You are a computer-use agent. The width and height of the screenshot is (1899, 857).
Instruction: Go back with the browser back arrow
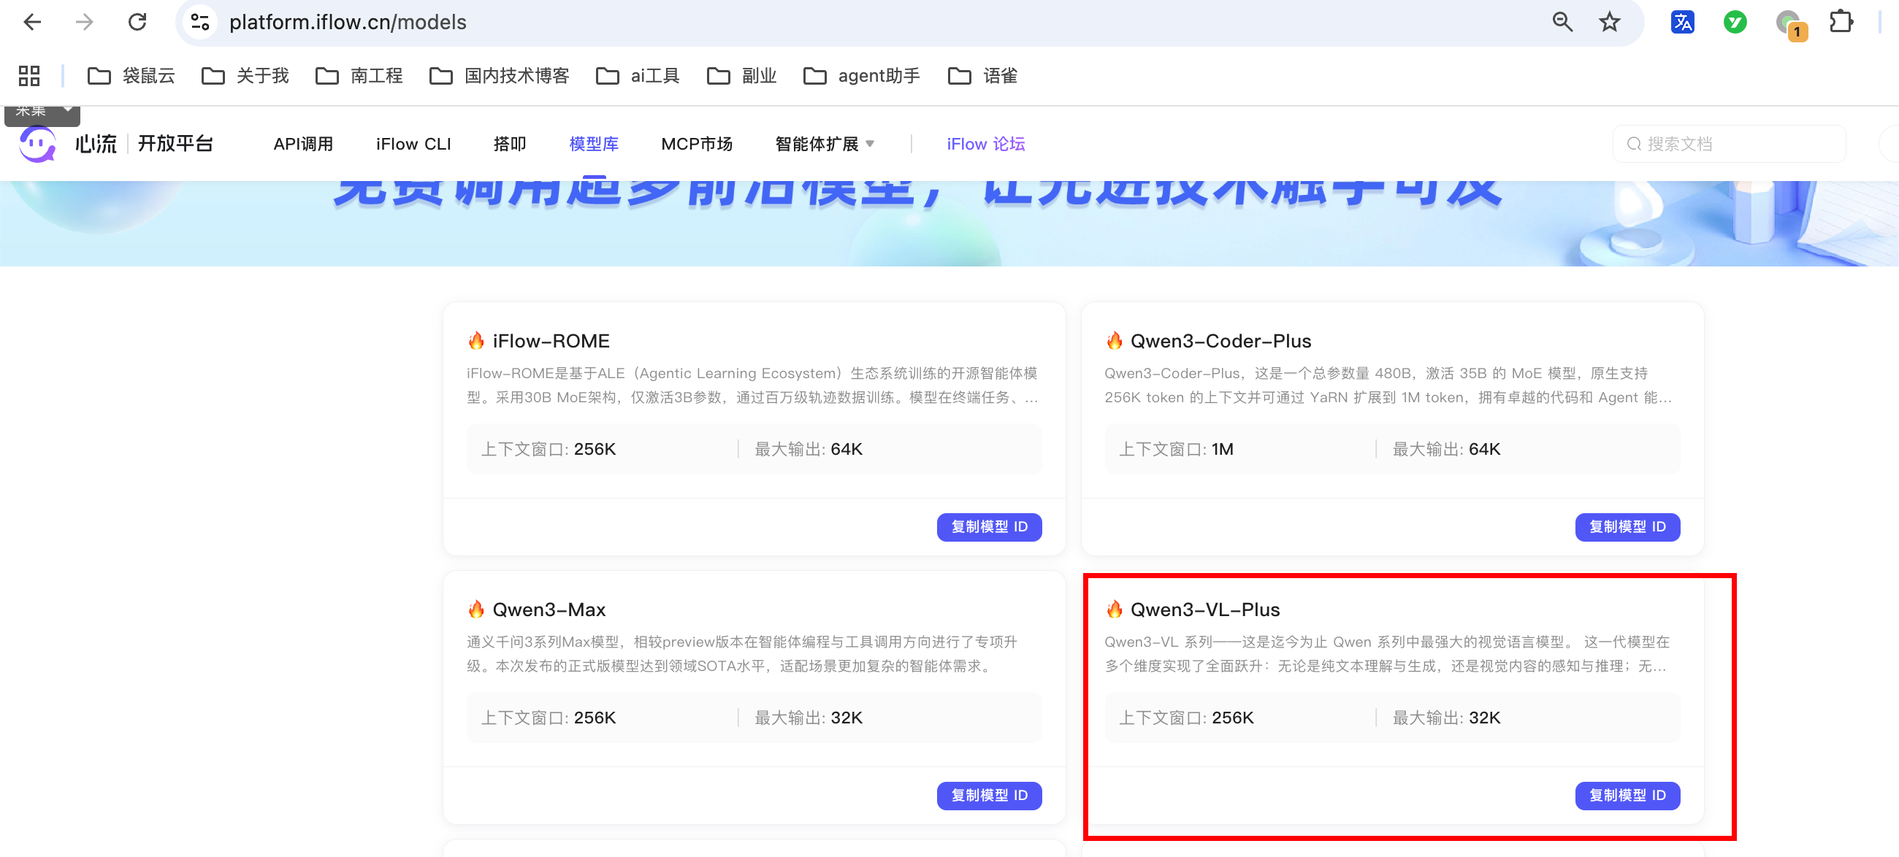[x=31, y=22]
